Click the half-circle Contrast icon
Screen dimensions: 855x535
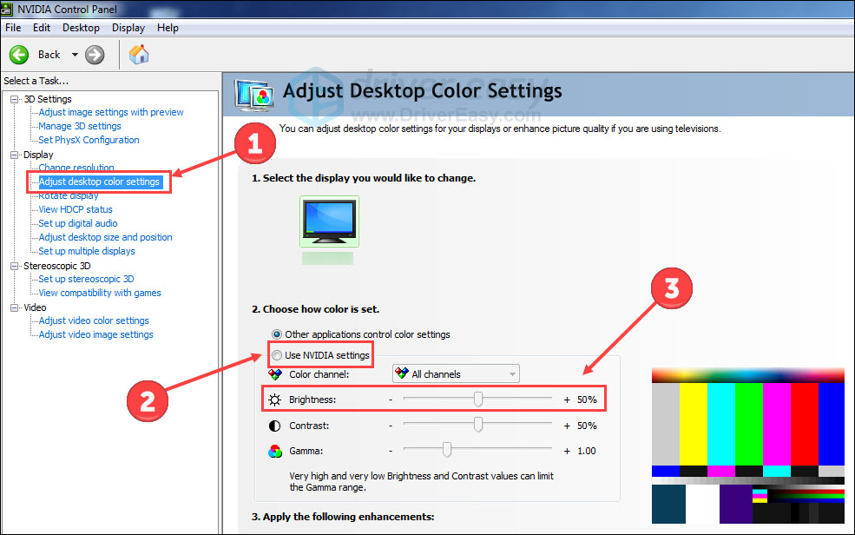[x=274, y=426]
